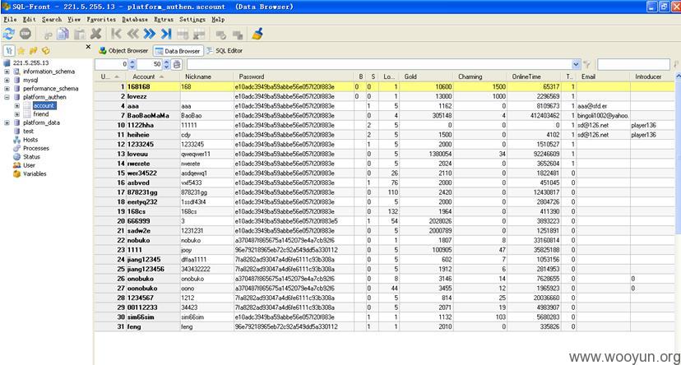
Task: Click the filter text input field
Action: [379, 65]
